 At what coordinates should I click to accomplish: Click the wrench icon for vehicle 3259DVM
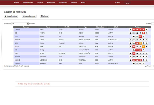(147, 30)
